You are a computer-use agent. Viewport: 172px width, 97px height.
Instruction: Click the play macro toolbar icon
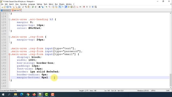click(x=90, y=7)
